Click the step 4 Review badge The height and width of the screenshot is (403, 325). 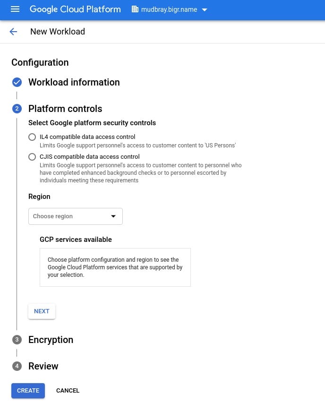coord(17,367)
